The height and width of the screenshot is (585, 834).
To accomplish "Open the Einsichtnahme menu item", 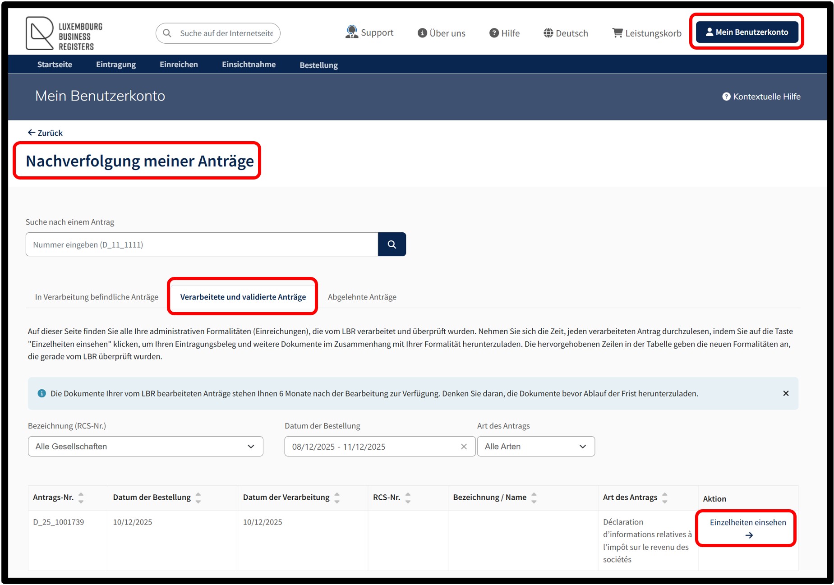I will [x=249, y=64].
